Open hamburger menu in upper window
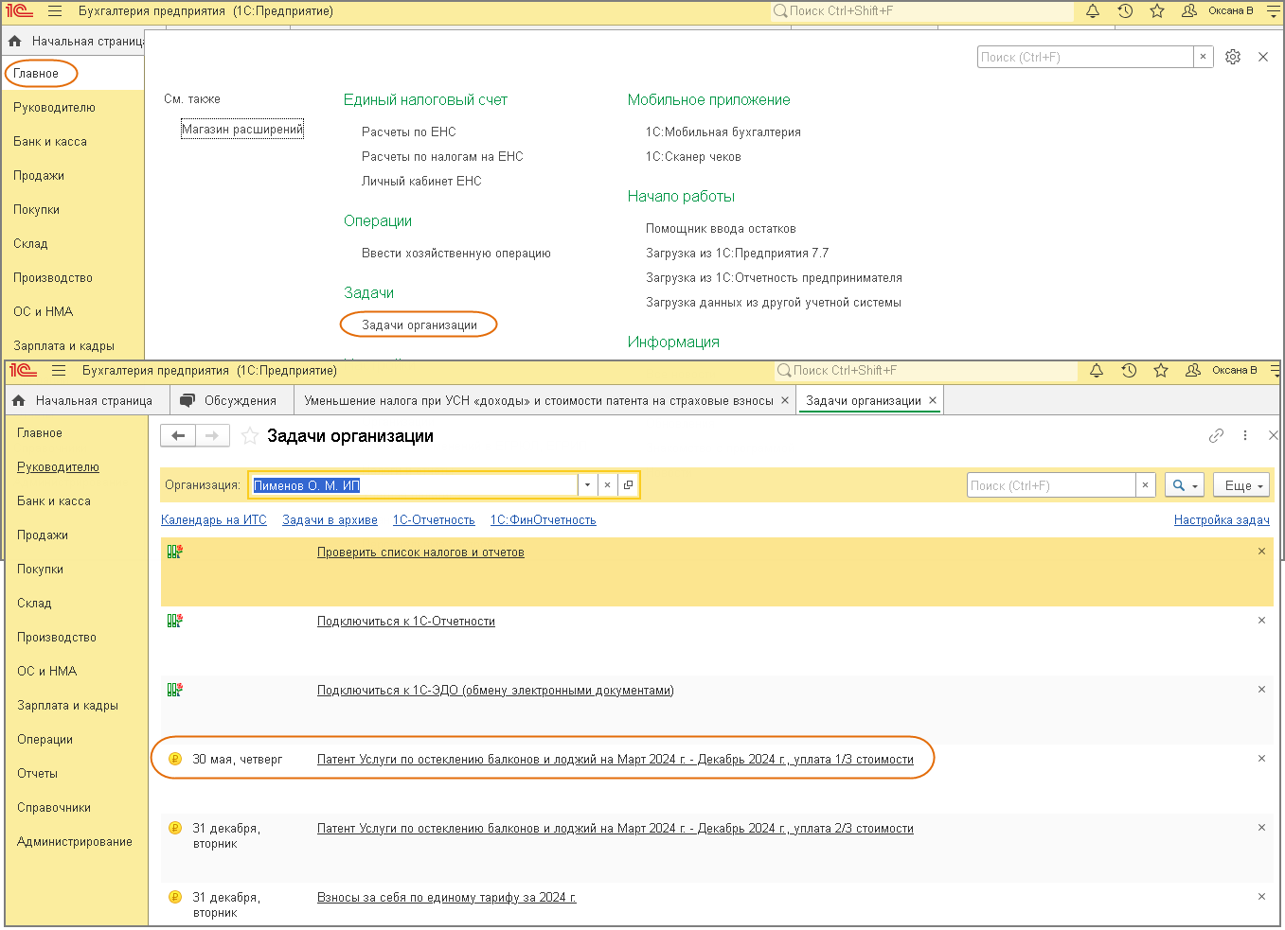The height and width of the screenshot is (930, 1285). point(55,11)
